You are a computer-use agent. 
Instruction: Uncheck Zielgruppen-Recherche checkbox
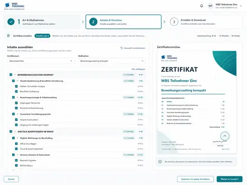coord(16,103)
